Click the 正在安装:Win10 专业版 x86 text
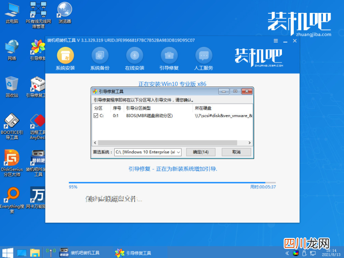Screen dimensions: 344x258 pos(172,84)
